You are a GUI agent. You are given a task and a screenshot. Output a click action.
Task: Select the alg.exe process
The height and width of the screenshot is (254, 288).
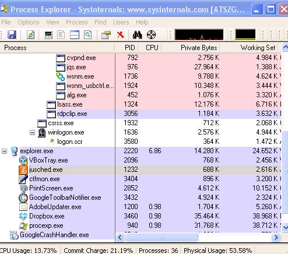pyautogui.click(x=76, y=95)
